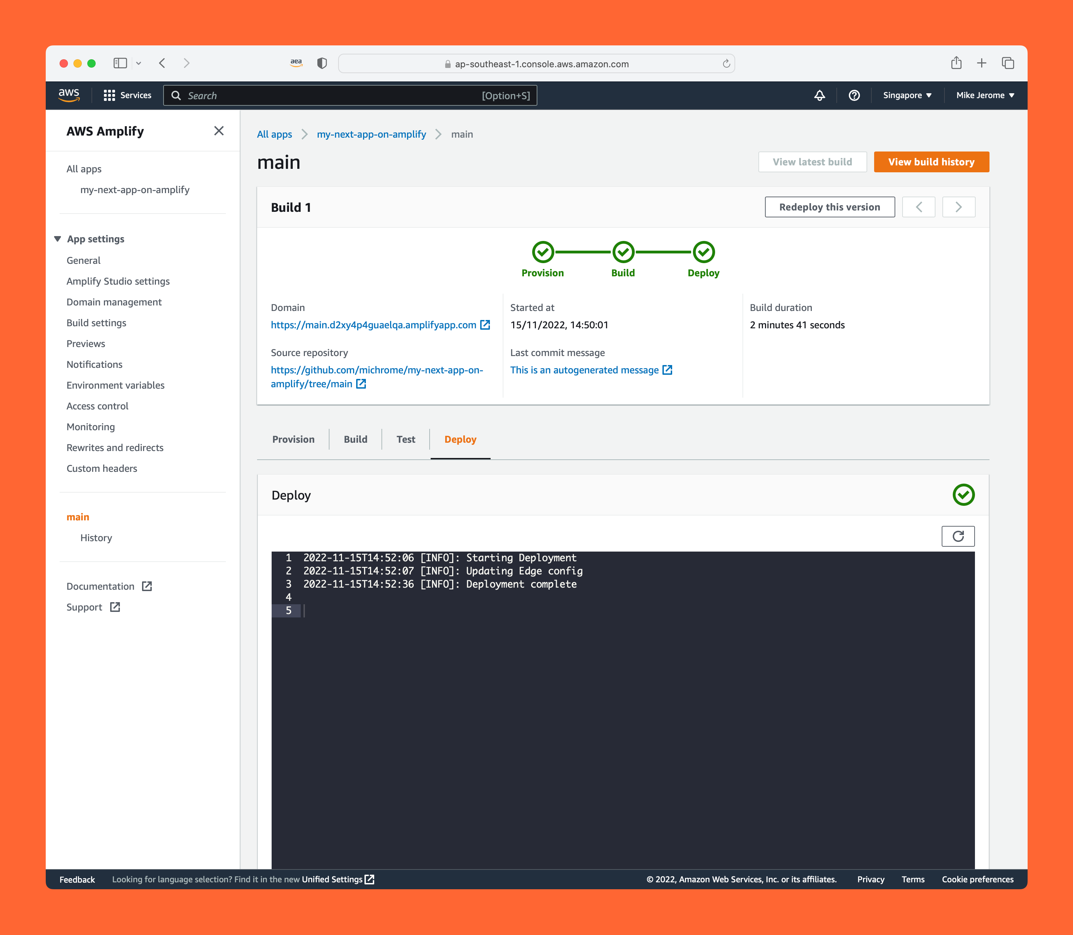The width and height of the screenshot is (1073, 935).
Task: Click the Safari share icon
Action: click(x=956, y=64)
